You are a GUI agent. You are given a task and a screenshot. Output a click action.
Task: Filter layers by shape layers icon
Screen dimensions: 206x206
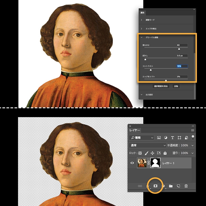click(x=179, y=138)
